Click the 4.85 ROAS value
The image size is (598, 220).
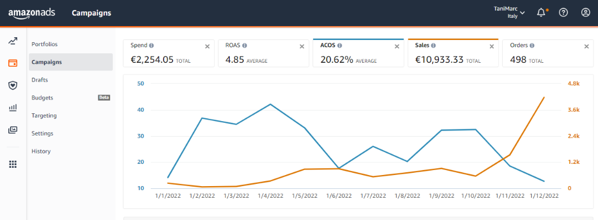tap(235, 59)
